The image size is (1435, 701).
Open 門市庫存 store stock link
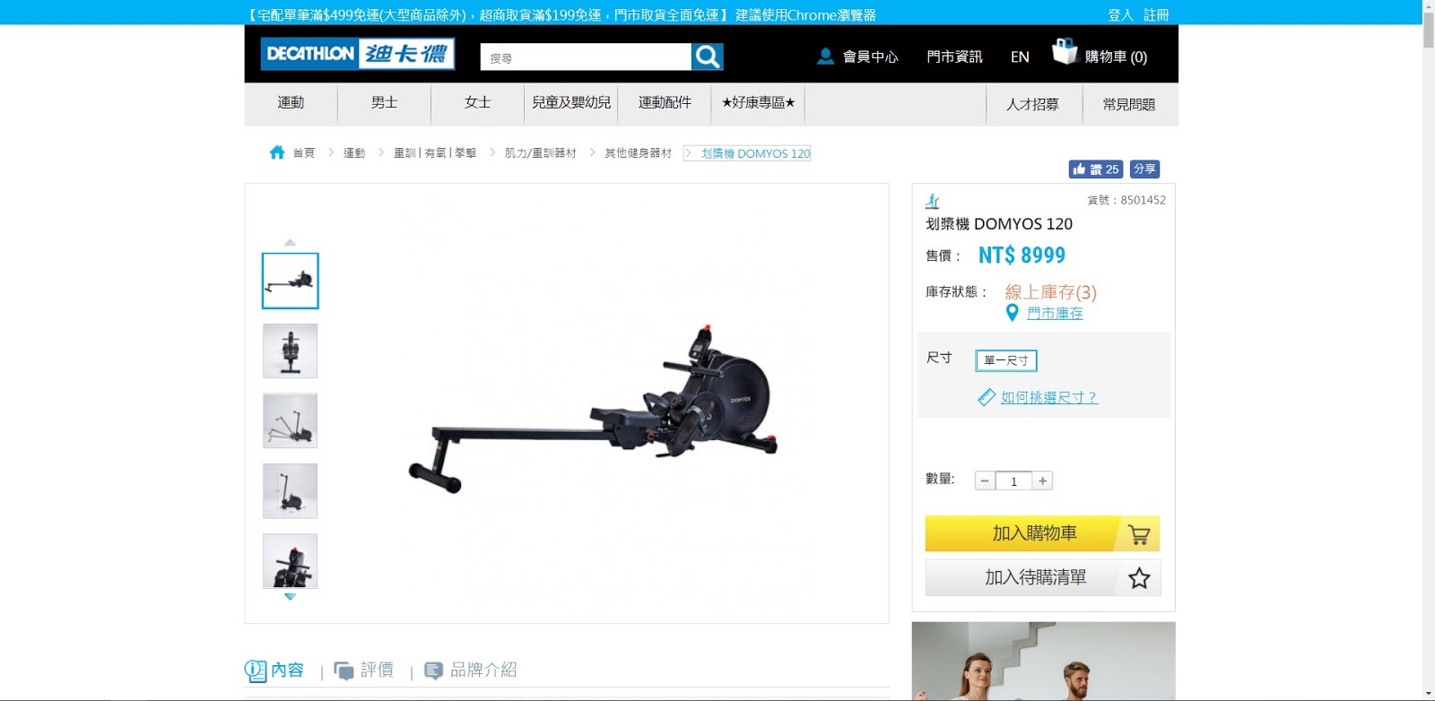tap(1055, 313)
